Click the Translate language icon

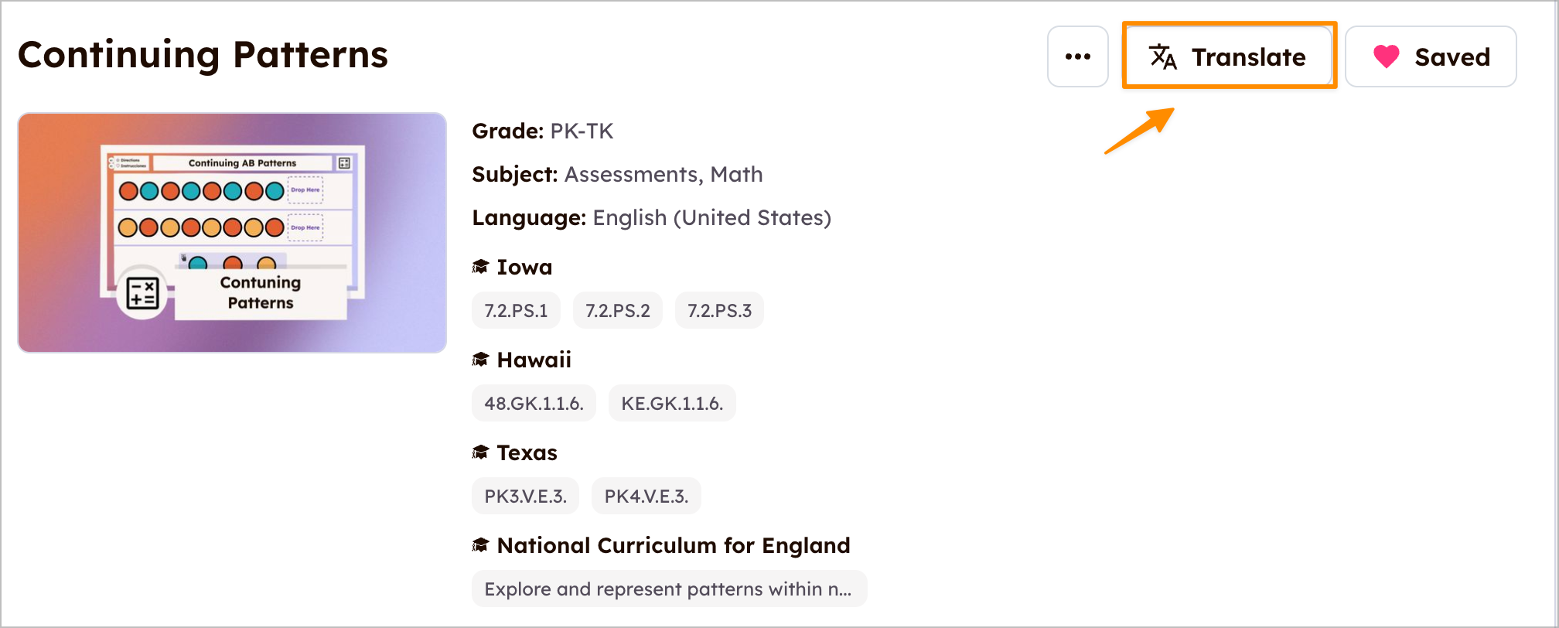coord(1162,56)
